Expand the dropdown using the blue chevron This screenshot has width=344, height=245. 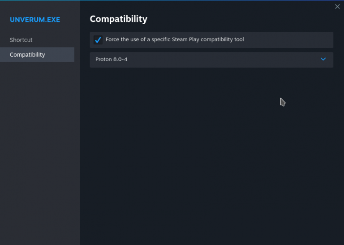(x=323, y=59)
